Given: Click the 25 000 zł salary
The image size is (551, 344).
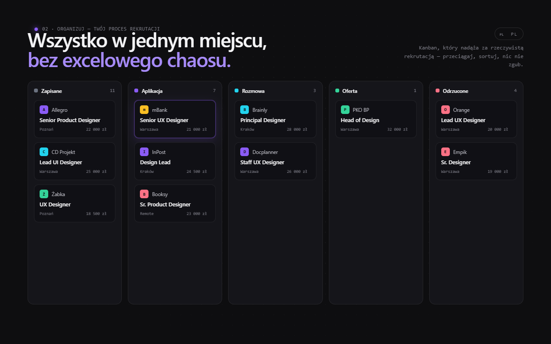Looking at the screenshot, I should (x=96, y=172).
